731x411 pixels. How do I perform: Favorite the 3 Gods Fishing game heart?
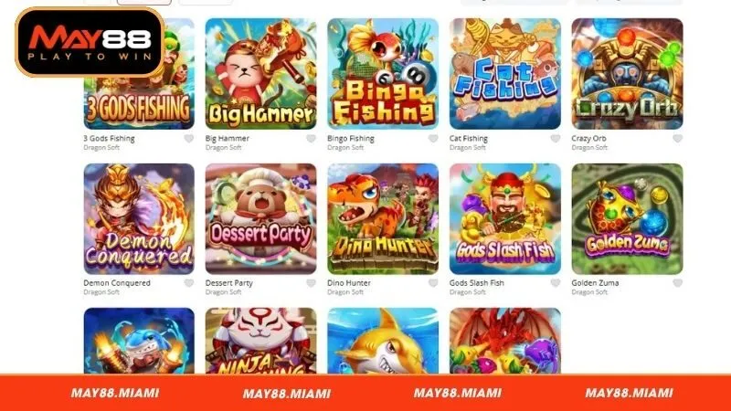click(189, 139)
